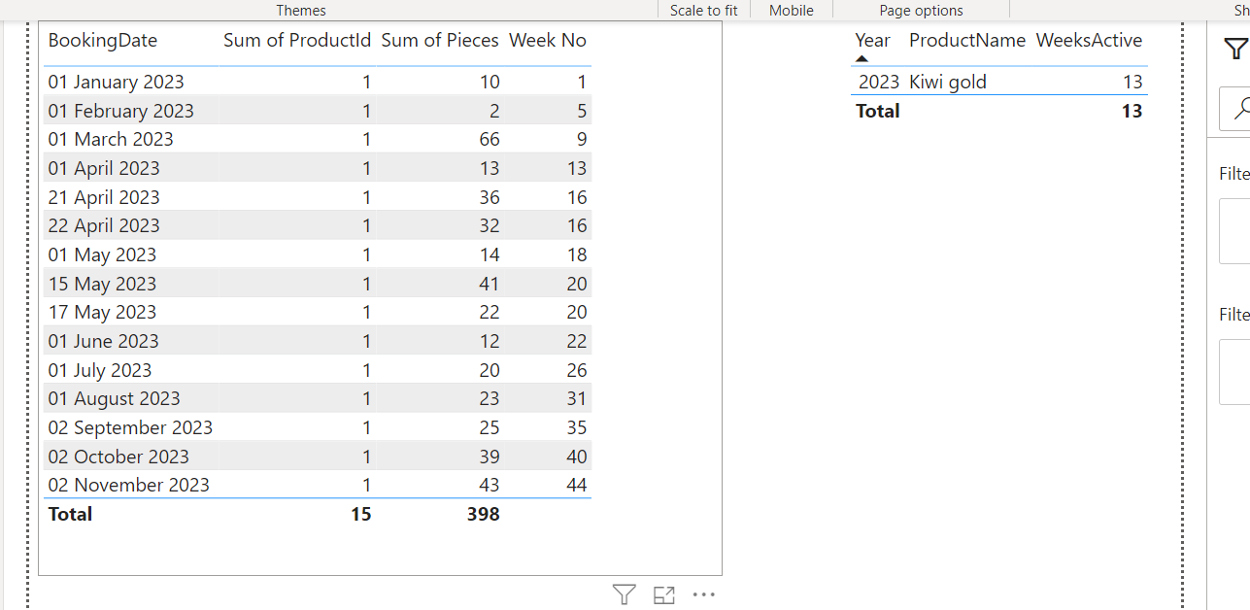The image size is (1250, 610).
Task: Select the 01 May 2023 cell
Action: [102, 254]
